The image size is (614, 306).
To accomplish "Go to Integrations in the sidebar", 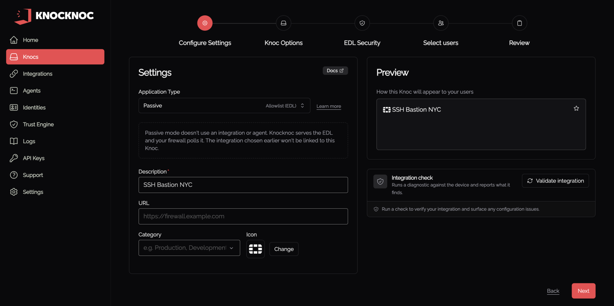I will [55, 74].
